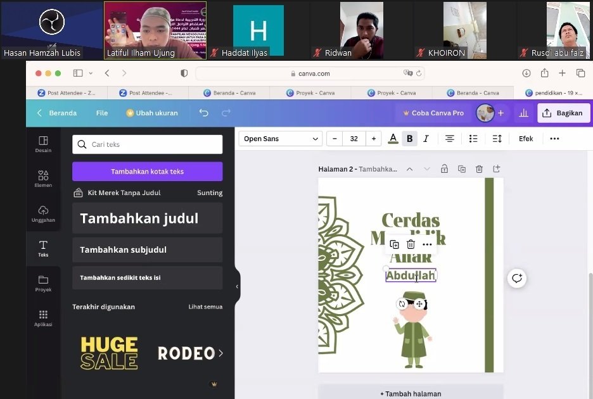Open the Elemen sidebar panel

tap(43, 179)
